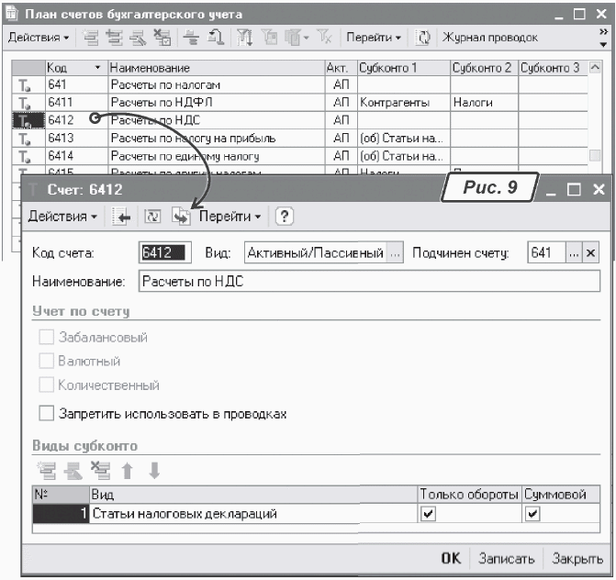Click the find in list arrow icon
This screenshot has height=580, width=616.
click(121, 217)
